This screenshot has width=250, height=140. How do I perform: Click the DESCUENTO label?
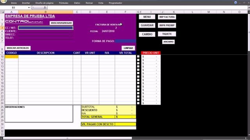(x=89, y=110)
